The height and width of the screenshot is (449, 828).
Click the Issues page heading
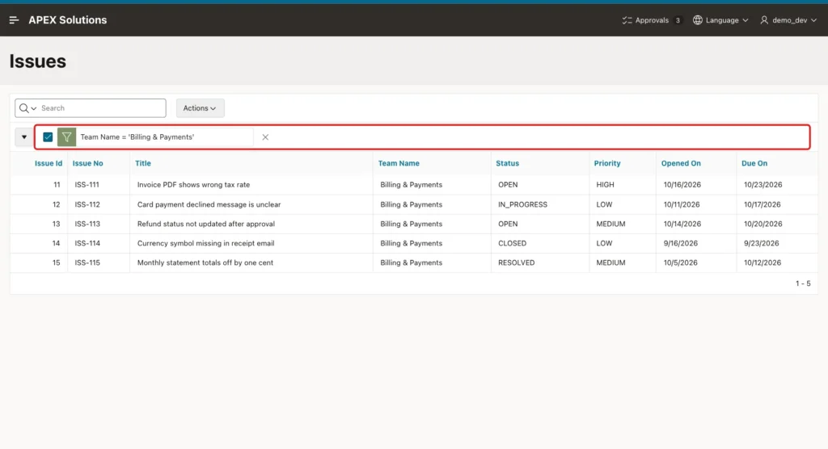(37, 61)
